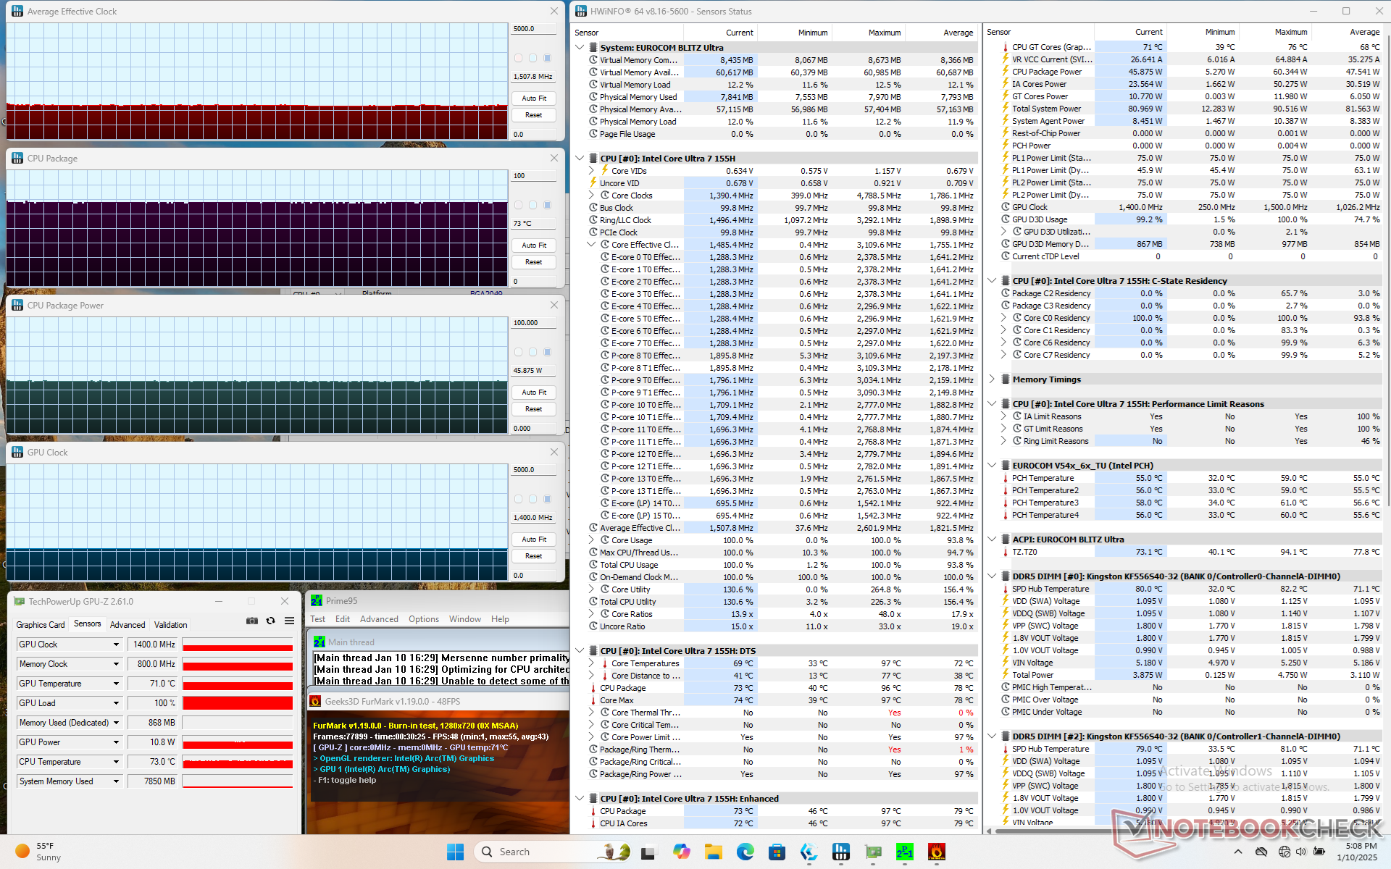Viewport: 1391px width, 869px height.
Task: Switch to HWiNFO via its taskbar icon
Action: click(841, 852)
